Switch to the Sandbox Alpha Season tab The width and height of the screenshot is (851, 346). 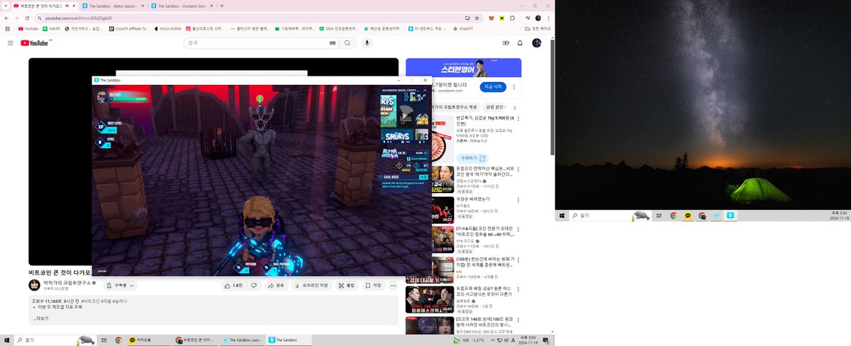(112, 5)
